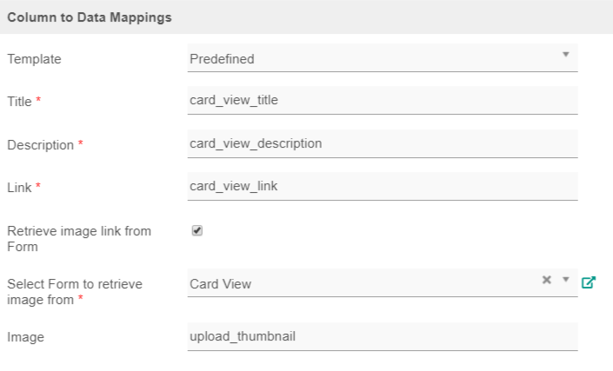The height and width of the screenshot is (371, 613).
Task: Click the Predefined template combo box
Action: [x=374, y=58]
